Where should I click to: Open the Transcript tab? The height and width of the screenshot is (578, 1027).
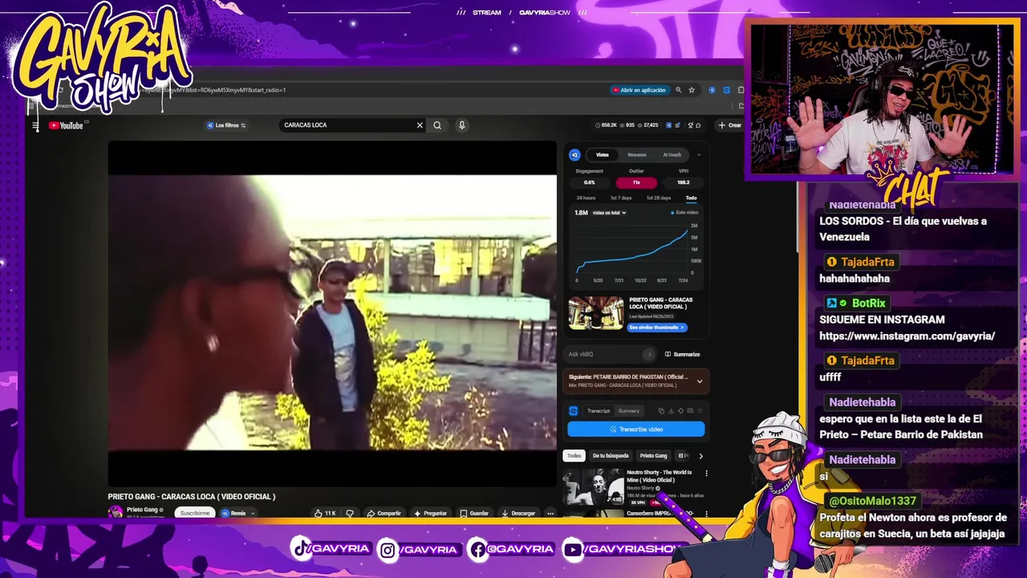click(x=598, y=411)
